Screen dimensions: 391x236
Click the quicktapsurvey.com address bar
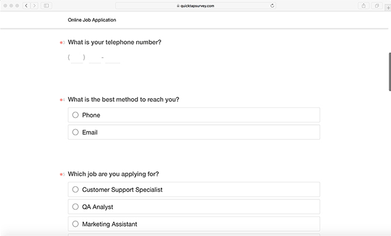pyautogui.click(x=195, y=6)
